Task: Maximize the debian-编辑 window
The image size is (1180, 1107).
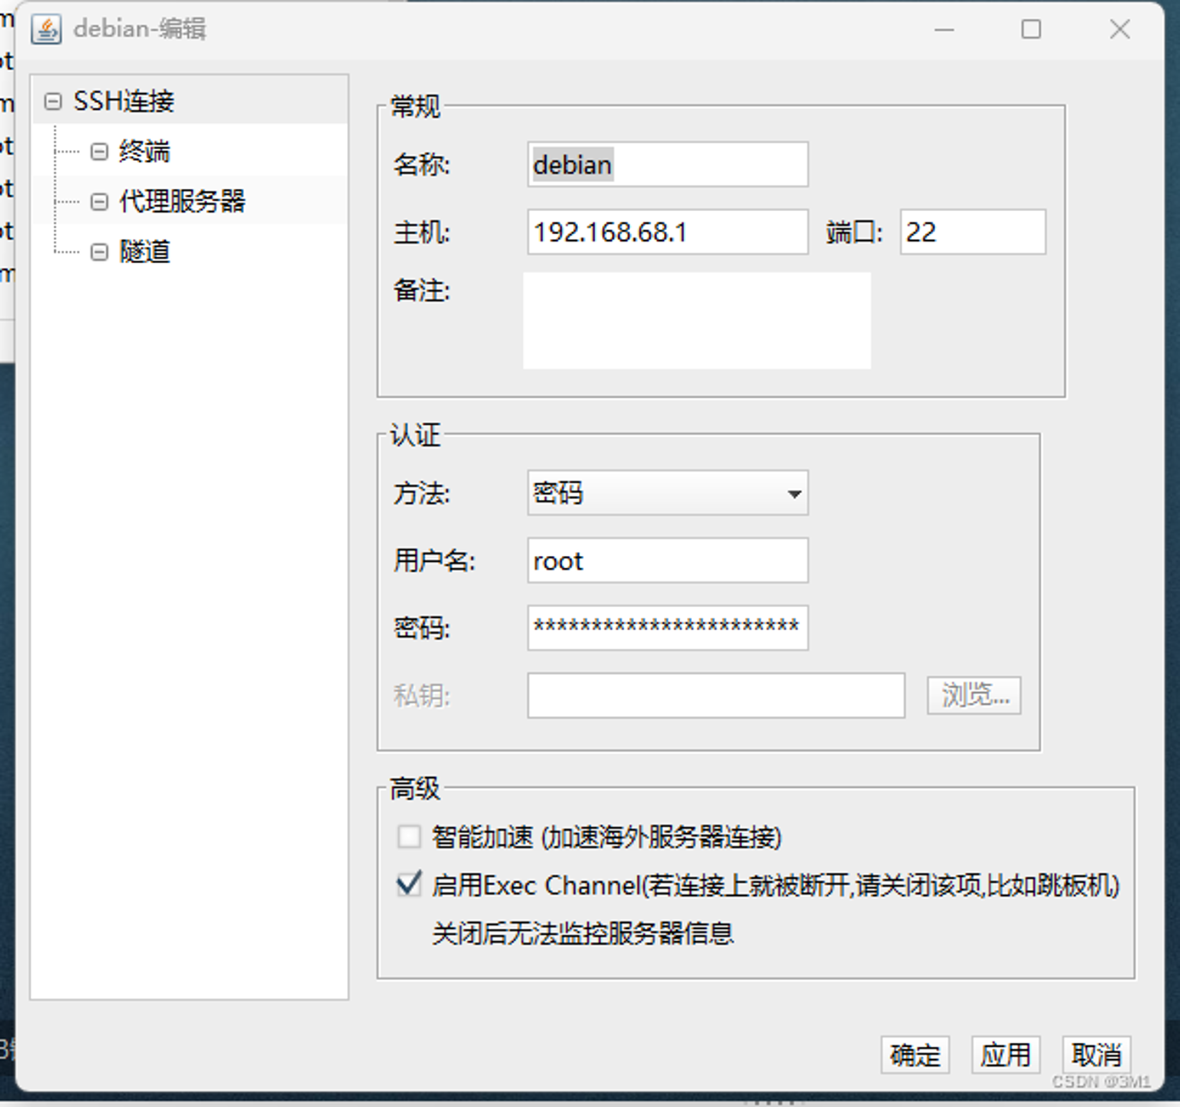Action: (x=1031, y=29)
